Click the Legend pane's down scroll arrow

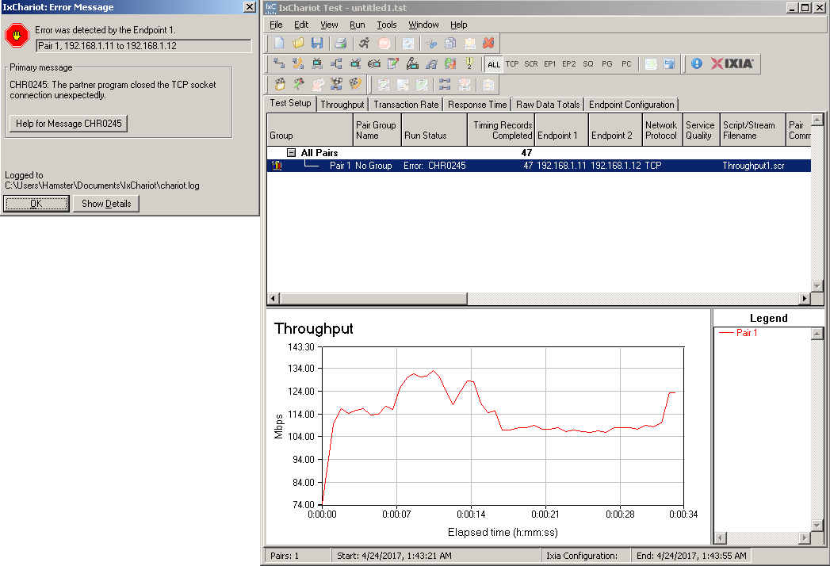[817, 526]
